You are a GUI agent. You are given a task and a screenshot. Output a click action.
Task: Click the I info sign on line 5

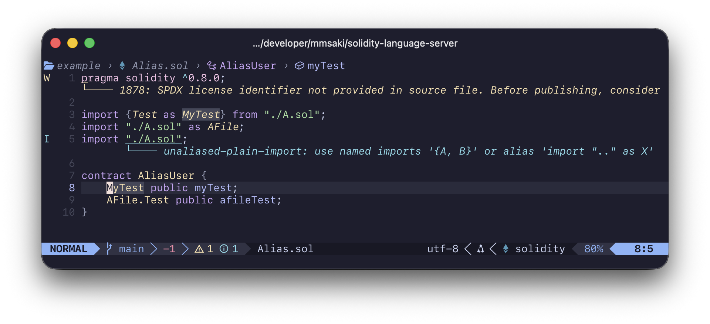click(x=47, y=139)
